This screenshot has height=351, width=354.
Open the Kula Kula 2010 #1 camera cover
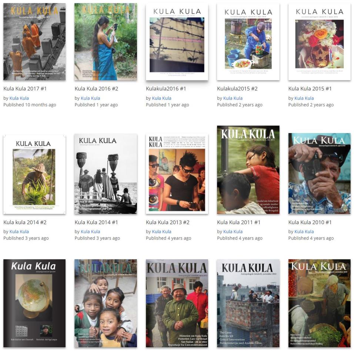pyautogui.click(x=320, y=173)
